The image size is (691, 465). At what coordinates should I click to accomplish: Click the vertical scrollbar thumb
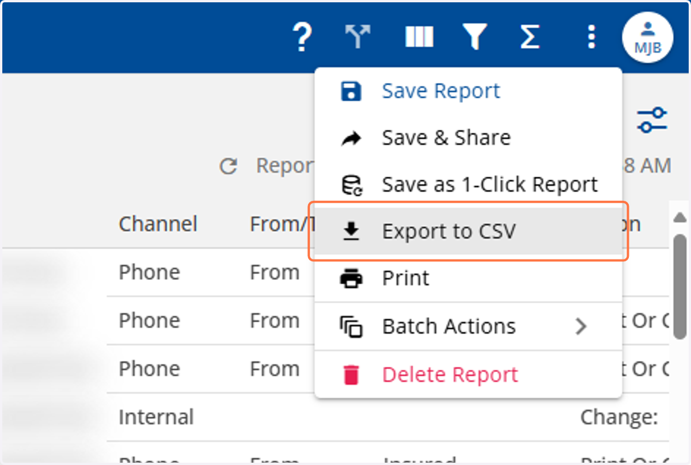pos(680,288)
